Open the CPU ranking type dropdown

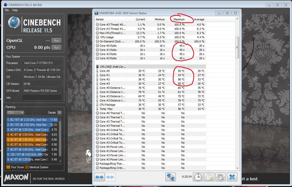pyautogui.click(x=16, y=112)
